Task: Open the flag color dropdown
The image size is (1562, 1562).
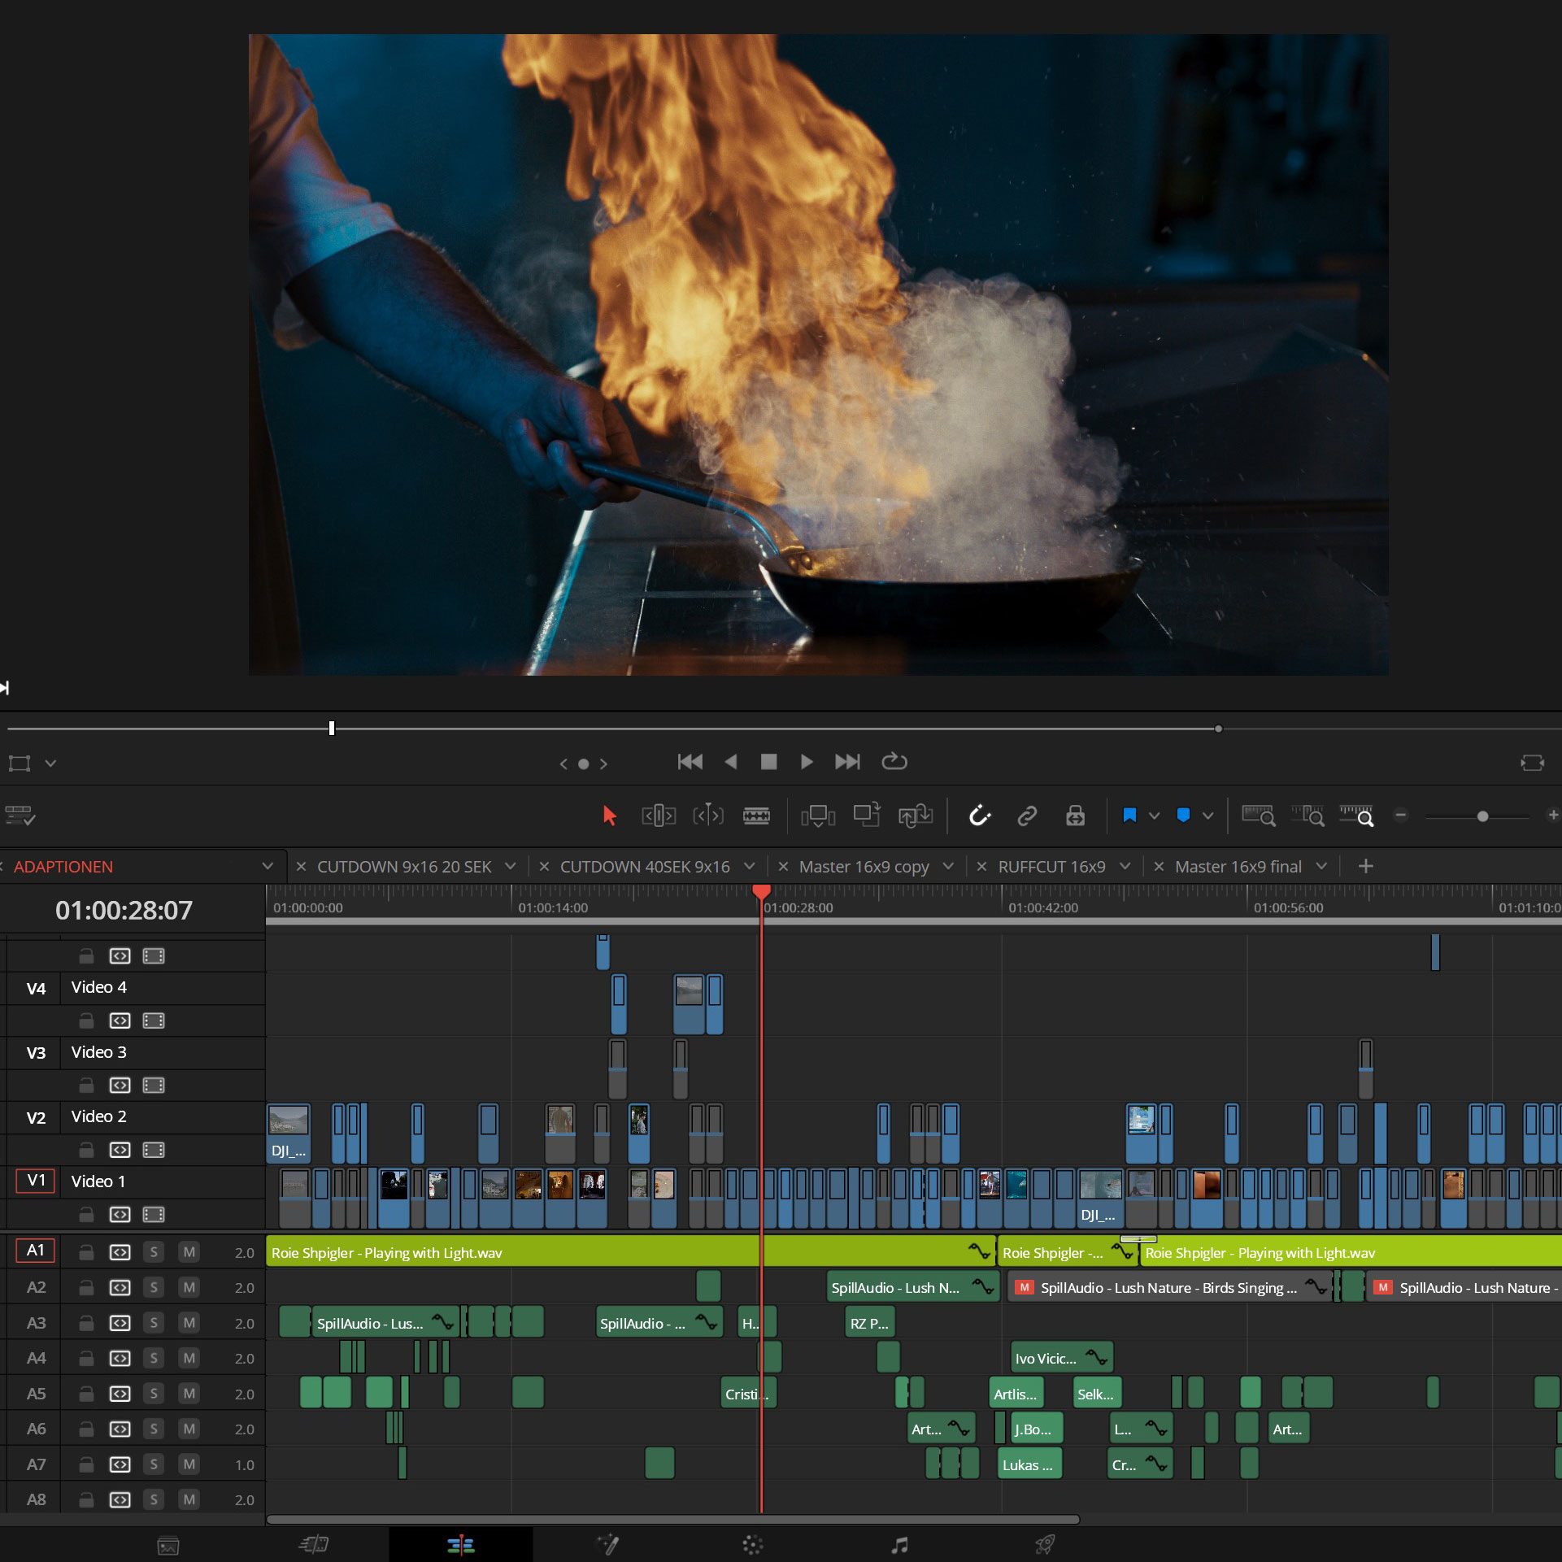Action: click(x=1152, y=816)
